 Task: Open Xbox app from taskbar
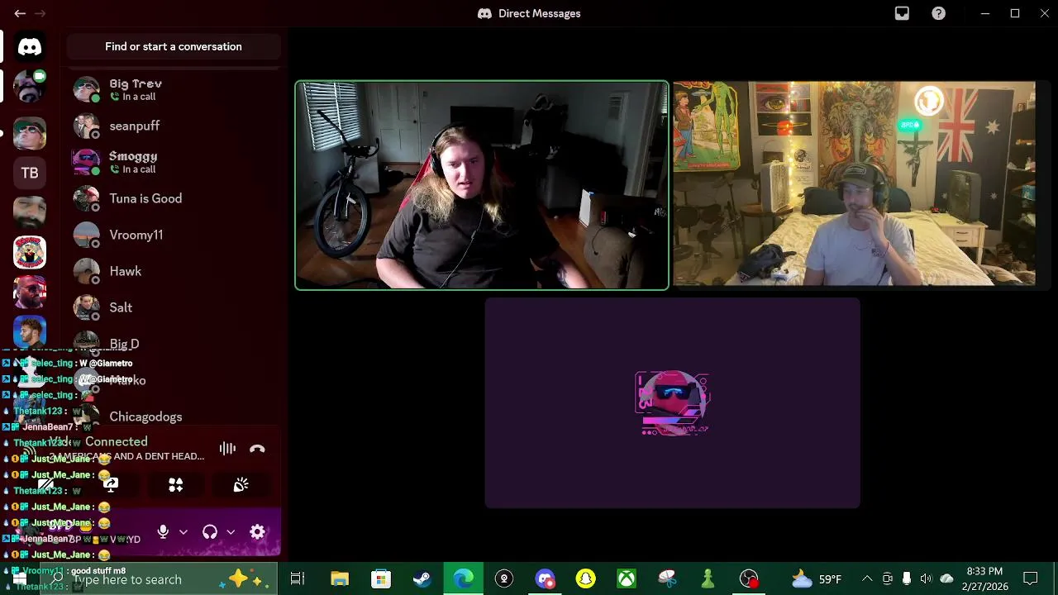(x=627, y=579)
